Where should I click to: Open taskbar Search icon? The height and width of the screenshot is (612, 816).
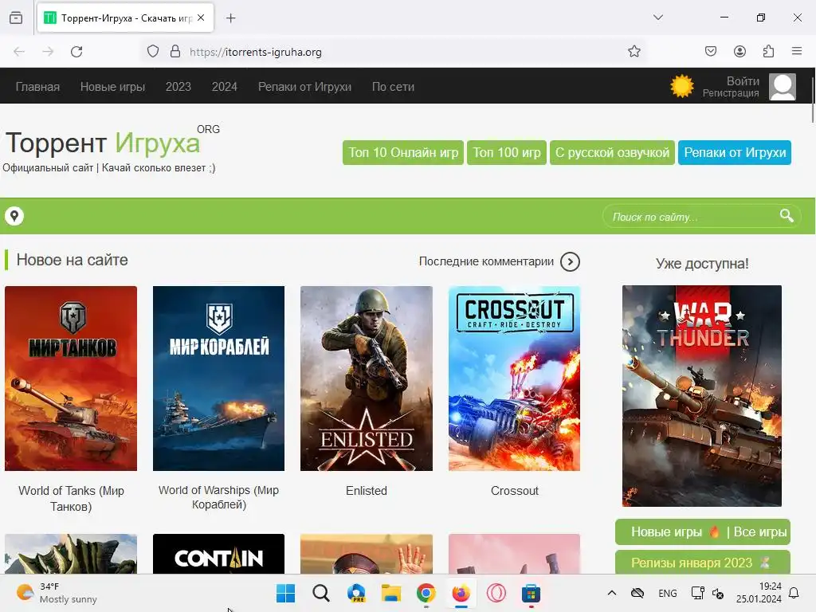click(x=321, y=593)
